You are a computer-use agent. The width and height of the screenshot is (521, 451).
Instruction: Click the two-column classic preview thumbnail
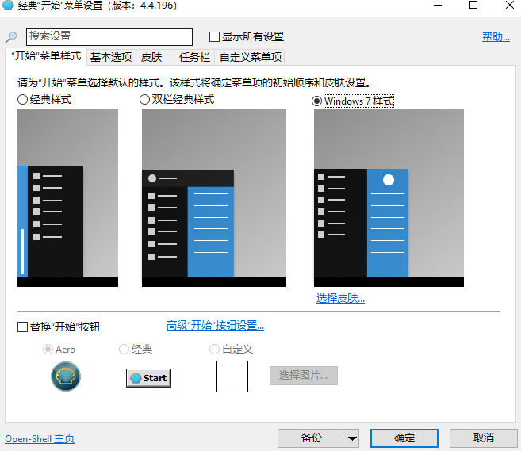coord(214,197)
